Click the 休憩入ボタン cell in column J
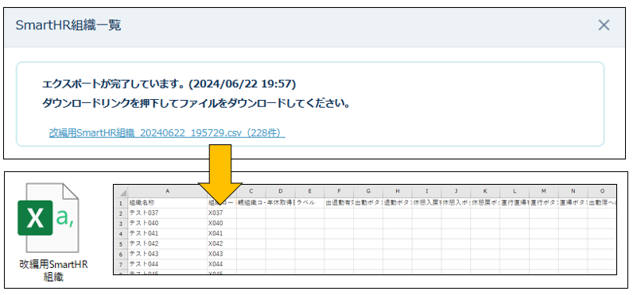Screen dimensions: 633x295 456,203
